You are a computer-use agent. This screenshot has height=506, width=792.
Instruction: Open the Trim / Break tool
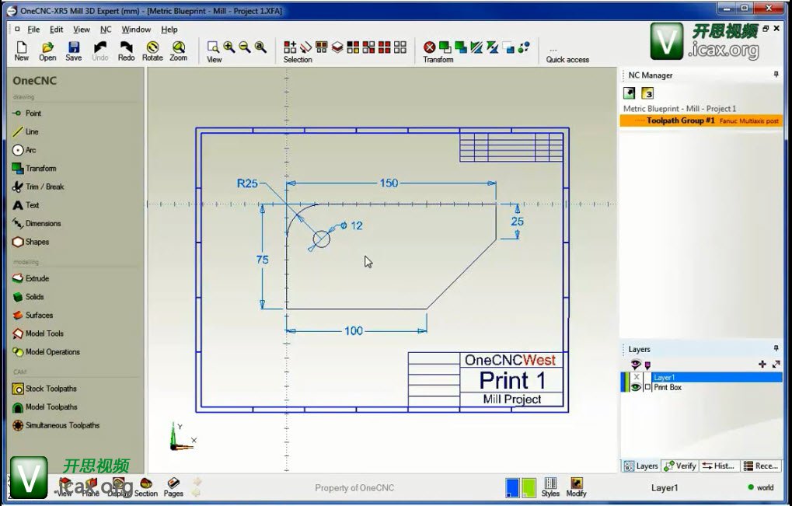coord(38,187)
